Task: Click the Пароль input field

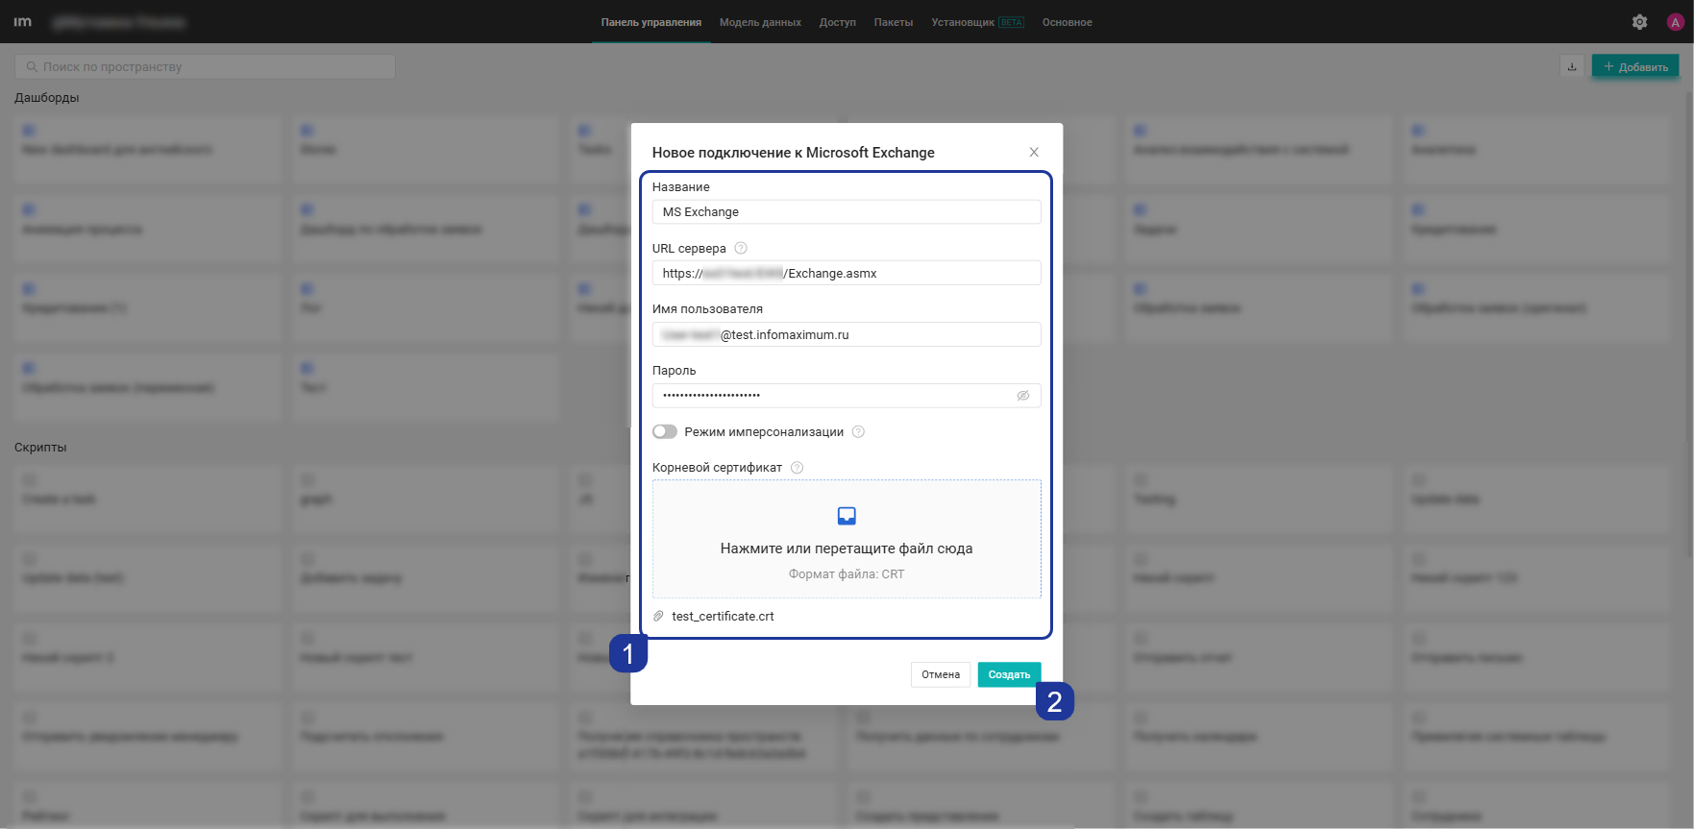Action: (x=847, y=396)
